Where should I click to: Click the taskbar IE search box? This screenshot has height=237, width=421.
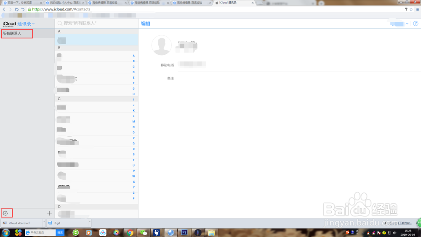40,232
